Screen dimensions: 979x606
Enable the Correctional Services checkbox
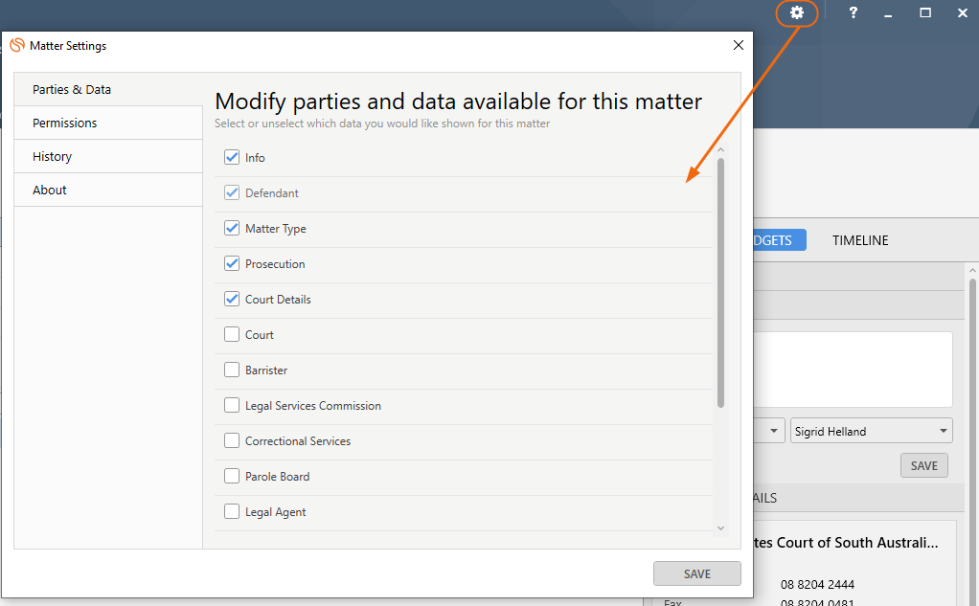232,440
